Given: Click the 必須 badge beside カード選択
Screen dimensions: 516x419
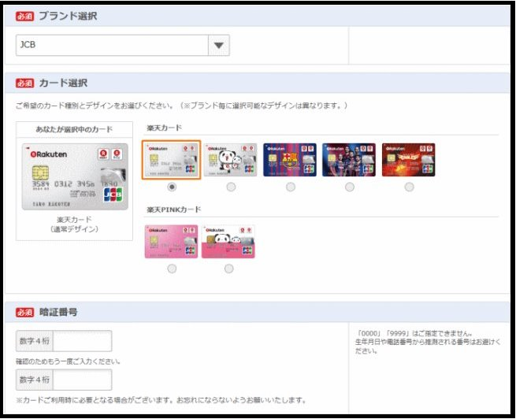Looking at the screenshot, I should tap(24, 83).
